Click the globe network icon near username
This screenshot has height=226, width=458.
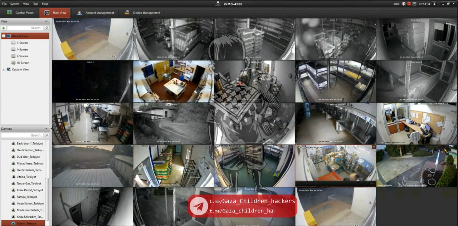404,4
